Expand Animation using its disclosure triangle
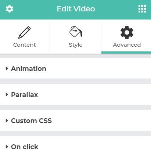Screen dimensions: 151x155 coord(7,68)
